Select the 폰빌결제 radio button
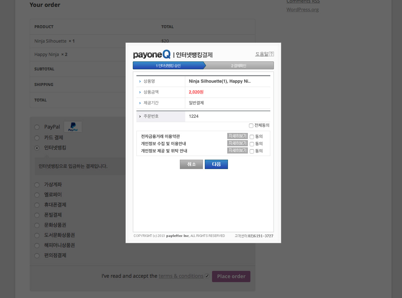The width and height of the screenshot is (402, 298). 37,215
